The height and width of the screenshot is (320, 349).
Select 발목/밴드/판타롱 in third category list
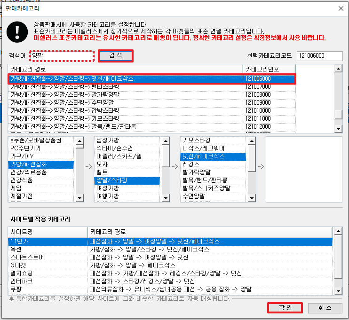click(x=213, y=180)
